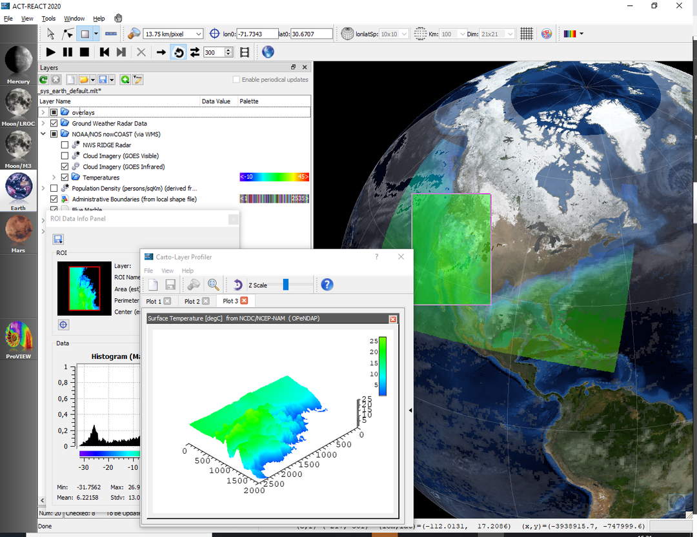Click the refresh layers green icon
The image size is (697, 537).
43,79
